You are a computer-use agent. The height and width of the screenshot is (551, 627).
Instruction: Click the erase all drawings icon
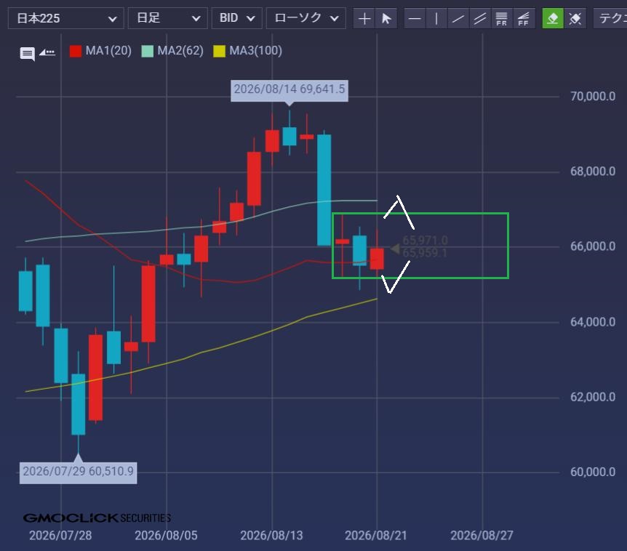[575, 18]
